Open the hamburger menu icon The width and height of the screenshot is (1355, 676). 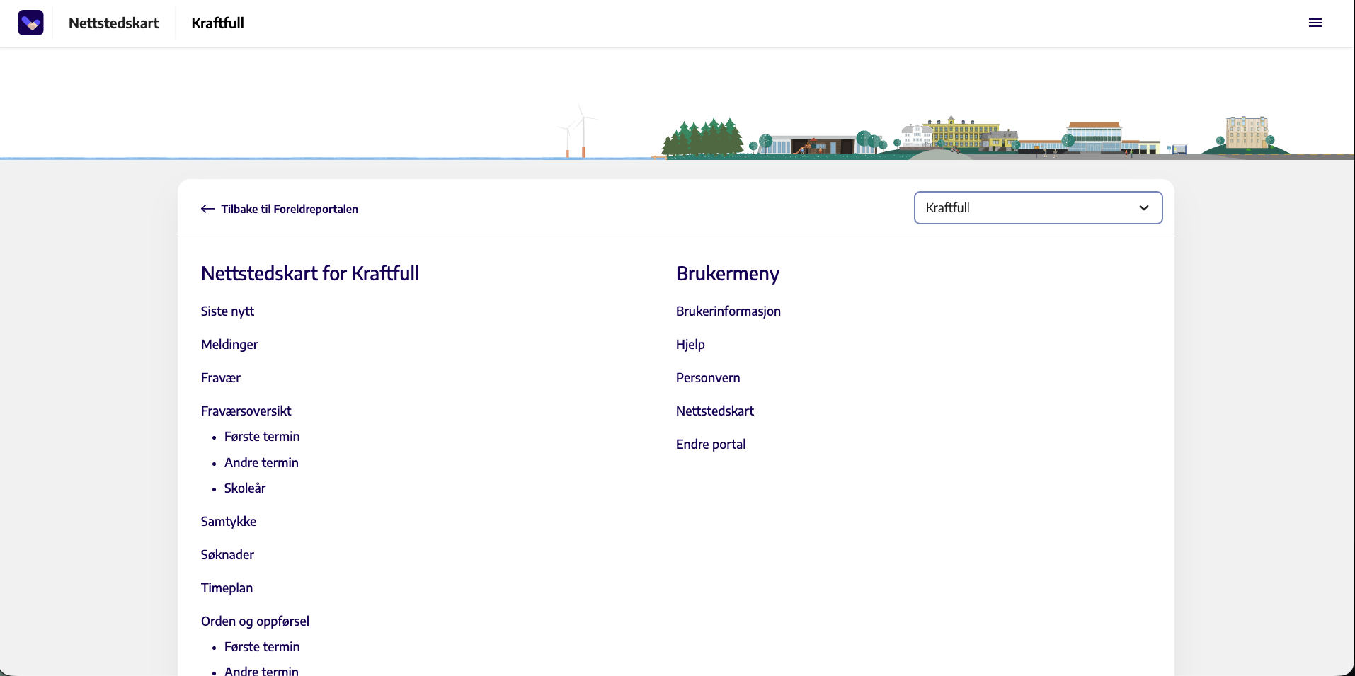(1315, 23)
